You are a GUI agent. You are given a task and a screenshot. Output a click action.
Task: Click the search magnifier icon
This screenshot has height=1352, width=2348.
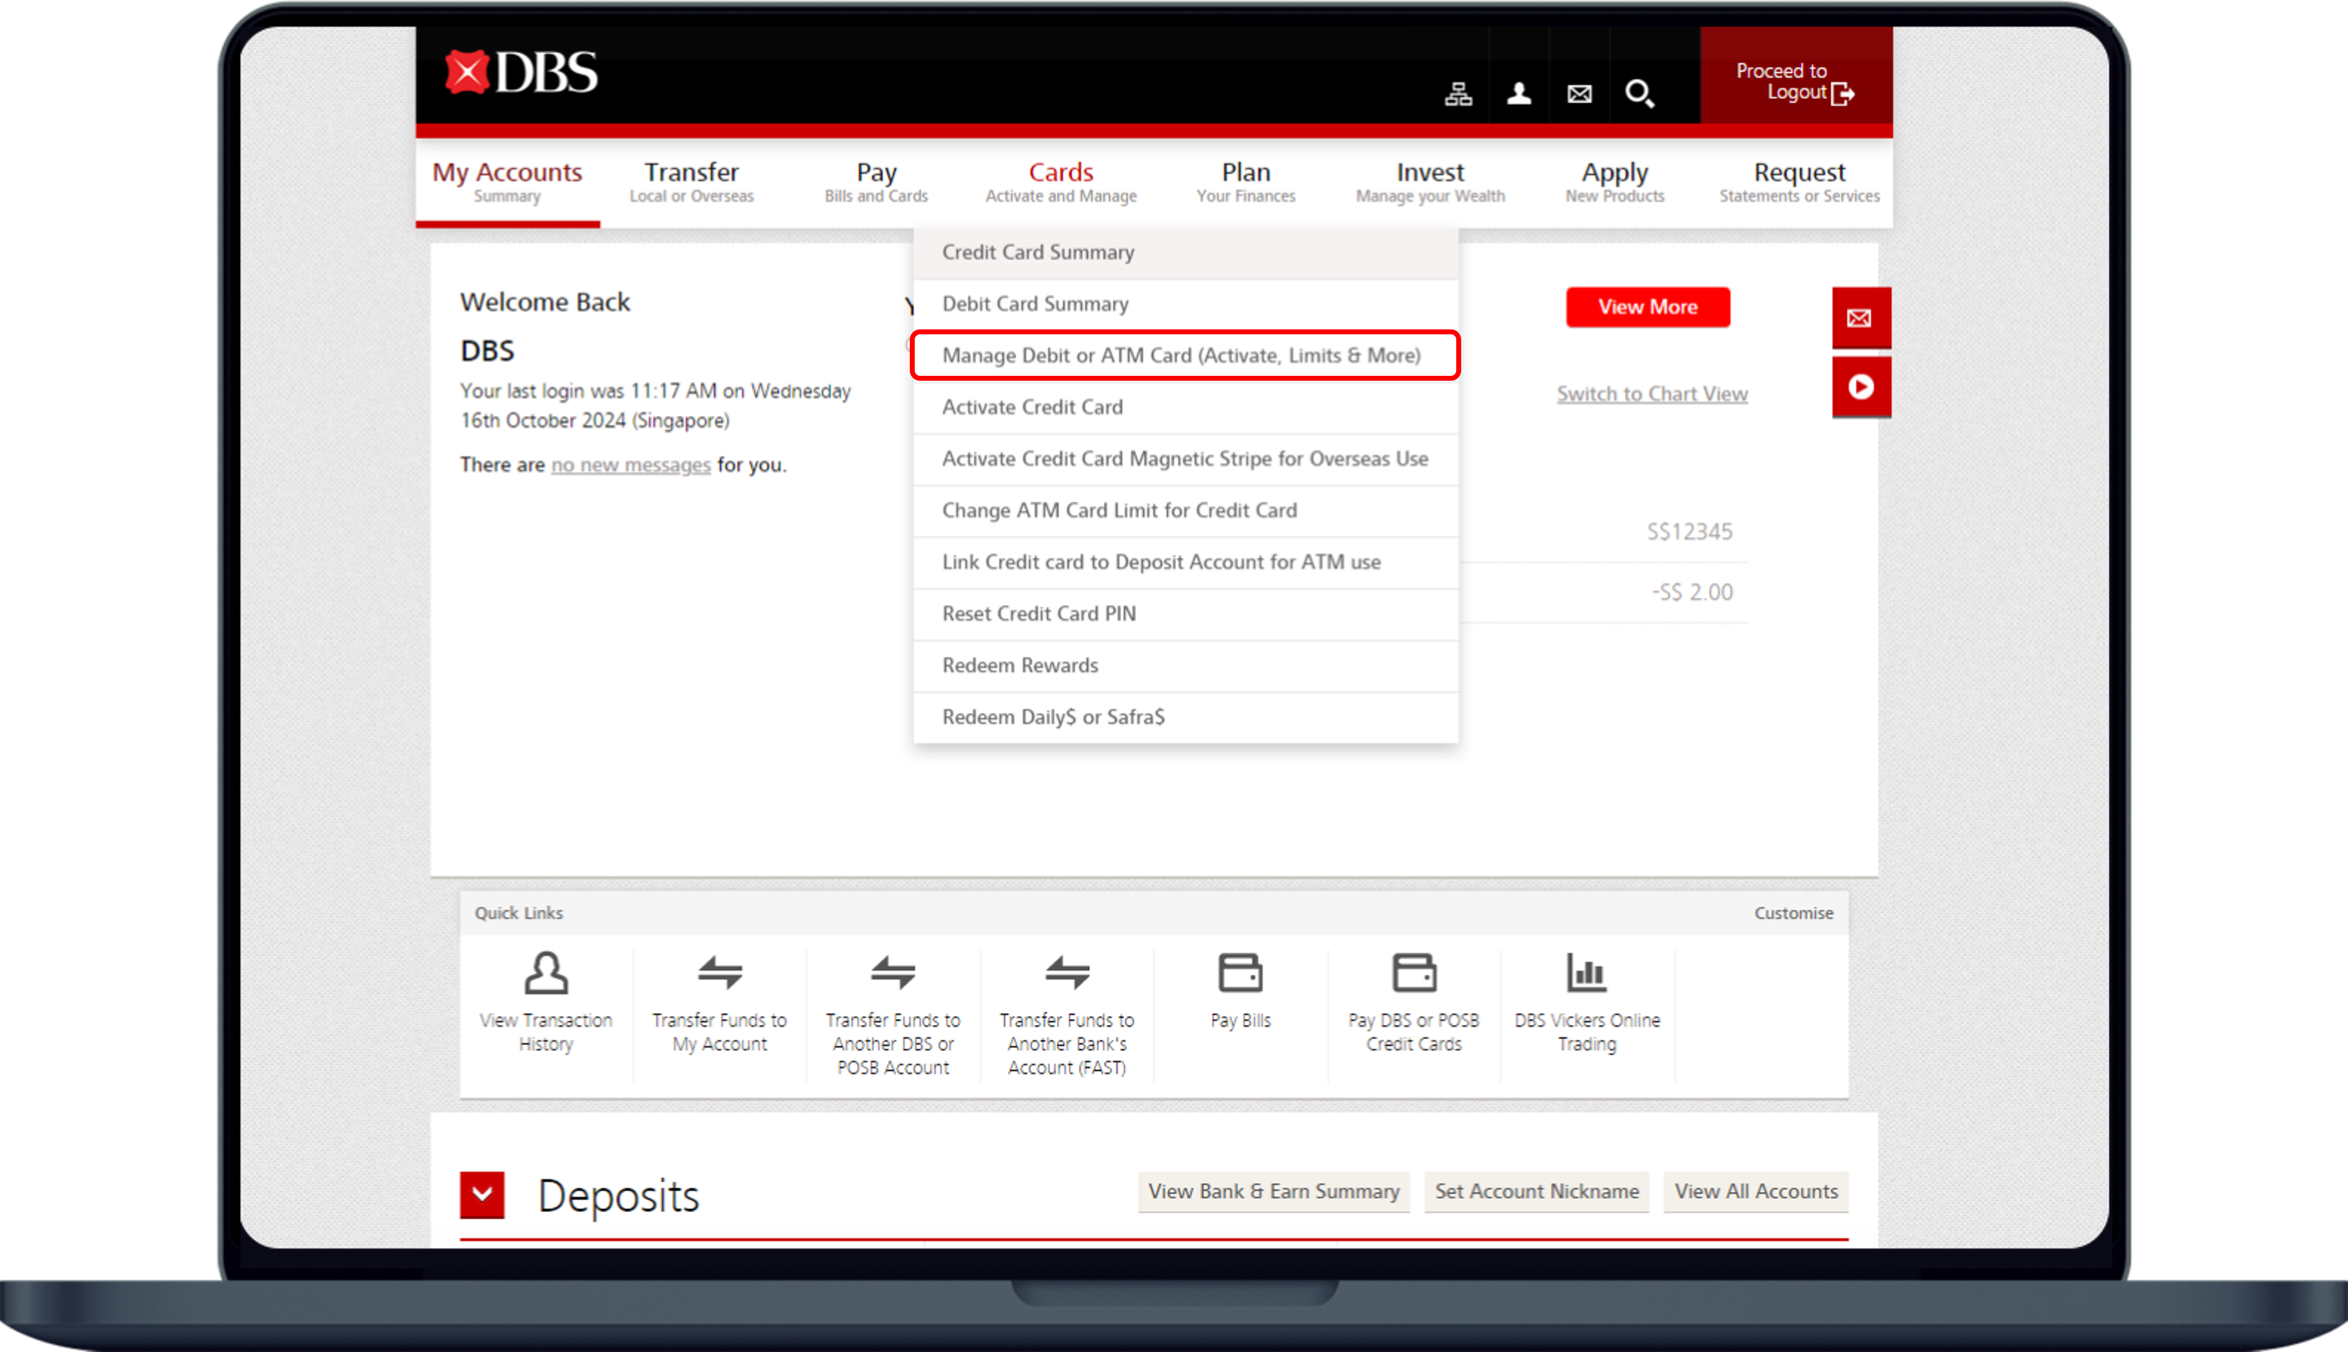click(x=1639, y=94)
